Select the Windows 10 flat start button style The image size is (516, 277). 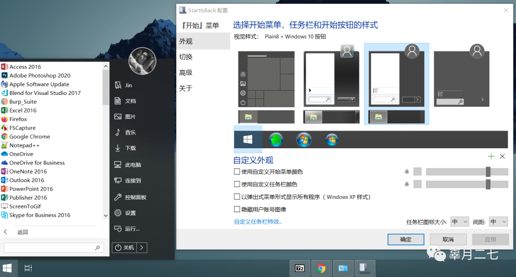(247, 139)
